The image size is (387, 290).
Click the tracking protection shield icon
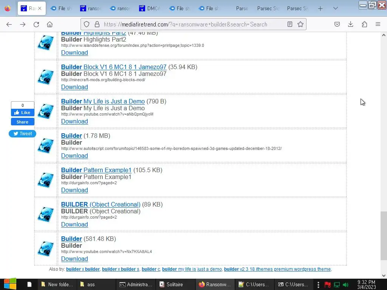(87, 24)
